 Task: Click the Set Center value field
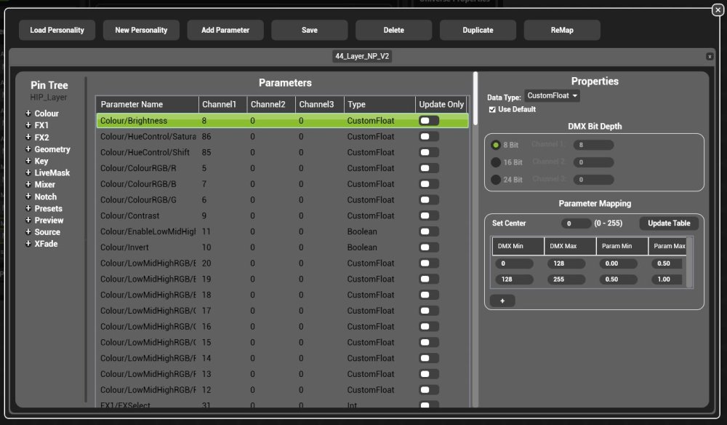pos(576,223)
